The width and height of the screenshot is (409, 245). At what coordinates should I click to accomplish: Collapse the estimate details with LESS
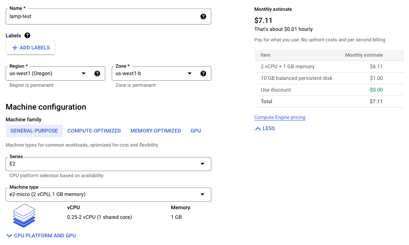pos(265,129)
